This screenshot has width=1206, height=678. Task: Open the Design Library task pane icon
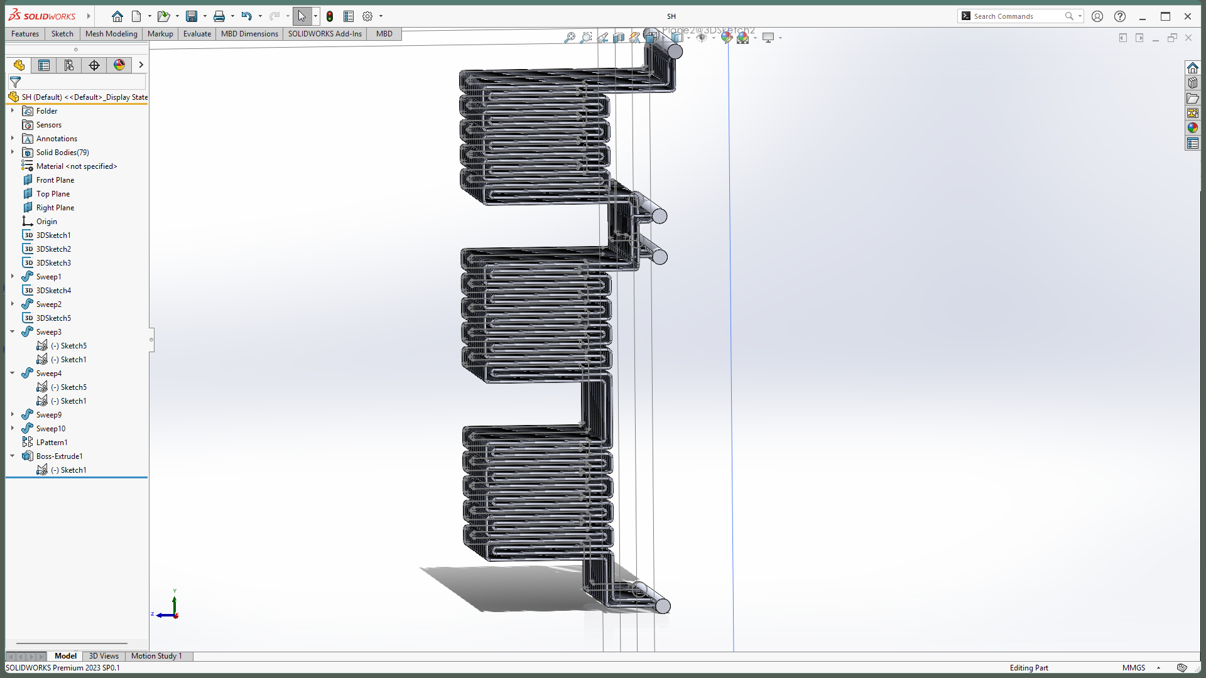point(1193,83)
